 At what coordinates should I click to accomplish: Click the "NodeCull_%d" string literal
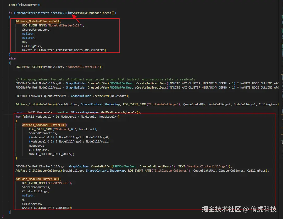(65, 129)
